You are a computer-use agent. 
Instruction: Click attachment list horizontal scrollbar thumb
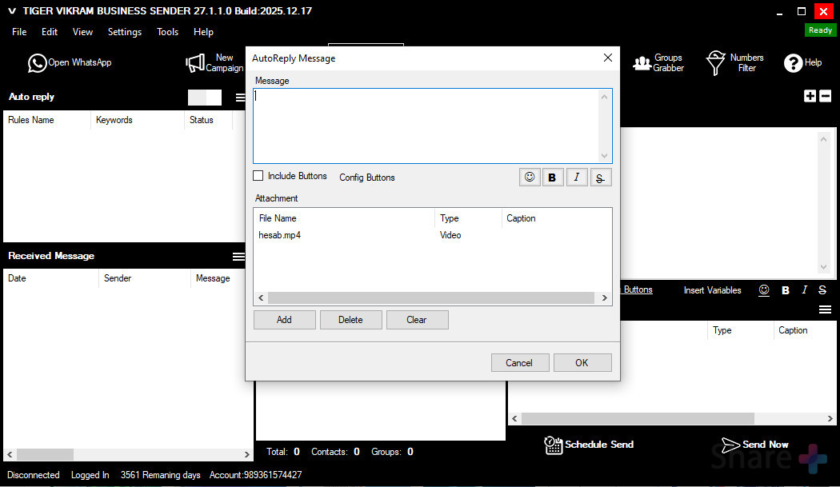430,298
